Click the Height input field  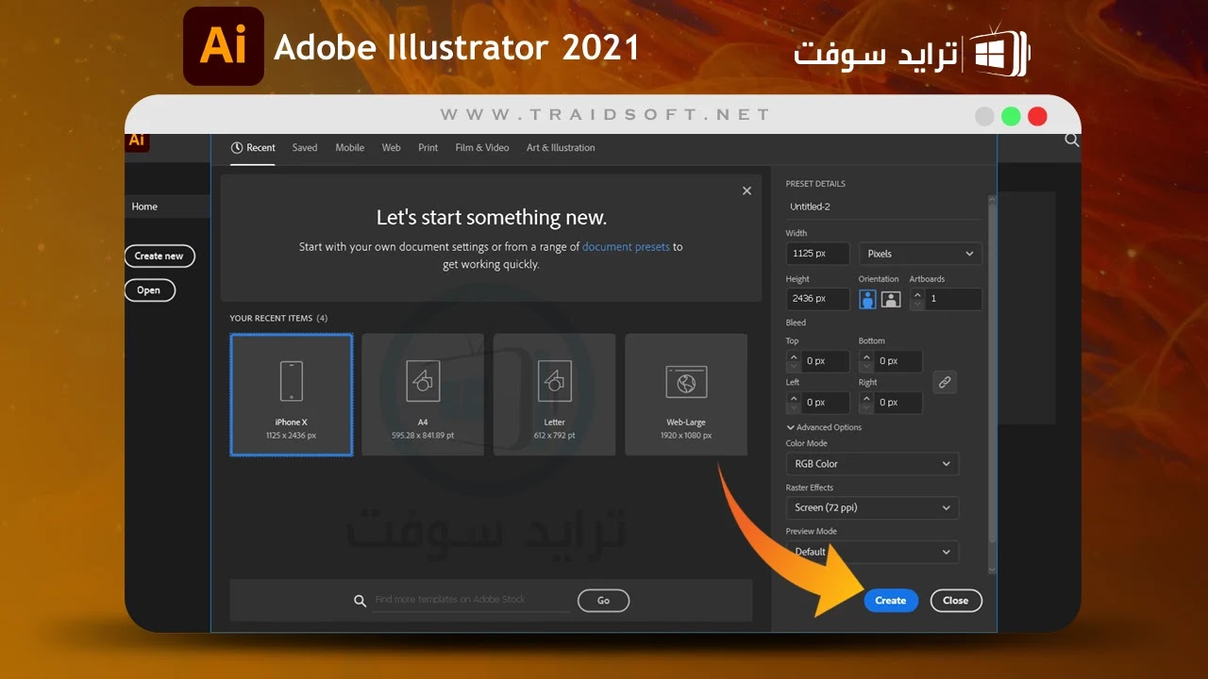point(817,299)
